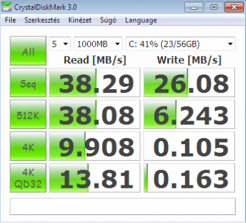
Task: Open the test size dropdown showing 1000MB
Action: coord(98,44)
